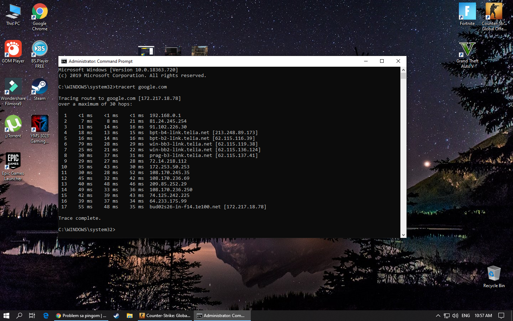Switch to the Chrome 'Problem sa pingom' taskbar item
Image resolution: width=513 pixels, height=321 pixels.
pyautogui.click(x=81, y=316)
